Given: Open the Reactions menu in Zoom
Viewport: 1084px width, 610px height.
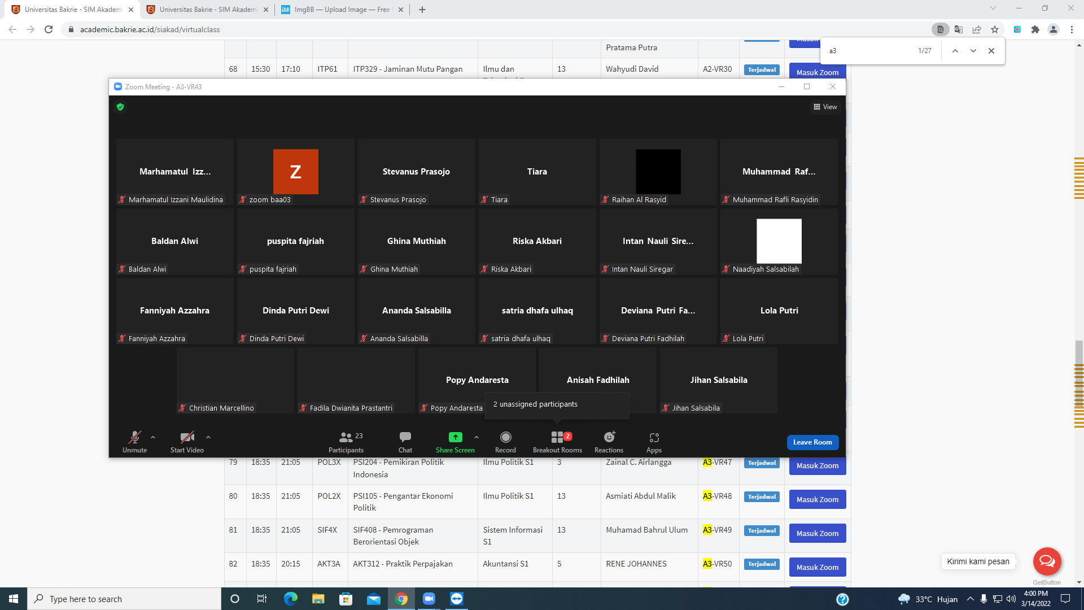Looking at the screenshot, I should 609,442.
